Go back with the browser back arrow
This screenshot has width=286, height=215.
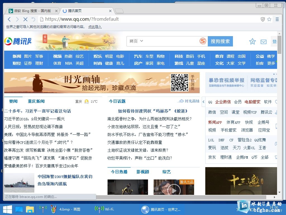(x=9, y=19)
